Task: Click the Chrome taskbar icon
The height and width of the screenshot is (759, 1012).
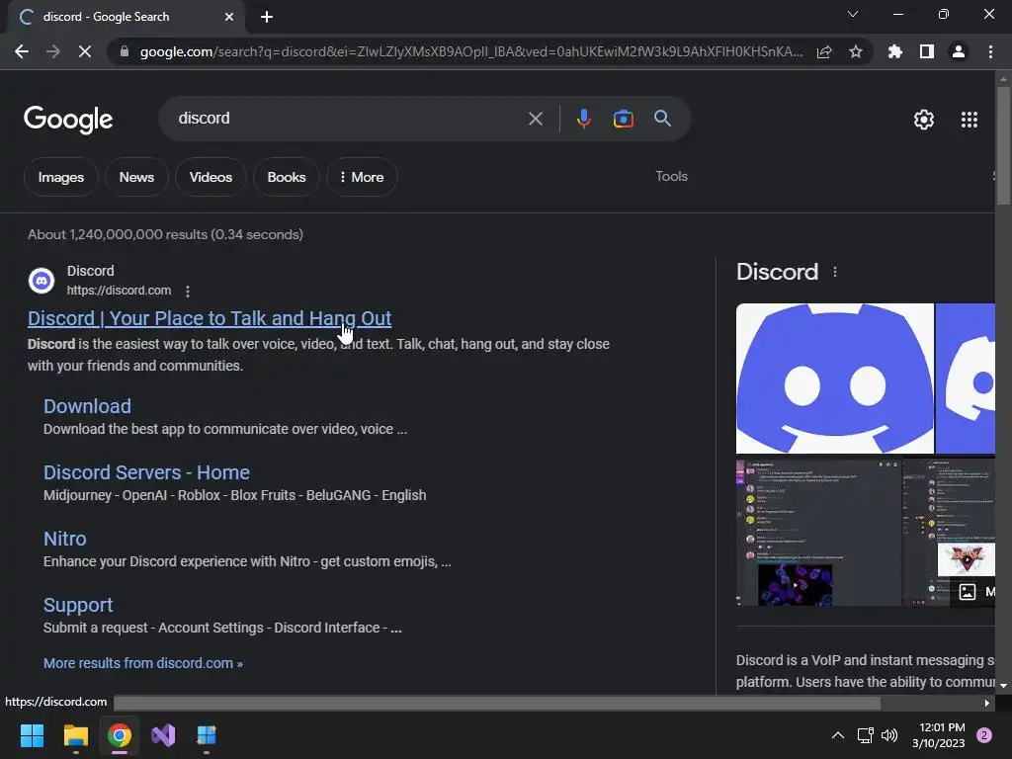Action: click(120, 735)
